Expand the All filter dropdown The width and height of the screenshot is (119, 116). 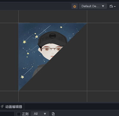click(x=40, y=114)
